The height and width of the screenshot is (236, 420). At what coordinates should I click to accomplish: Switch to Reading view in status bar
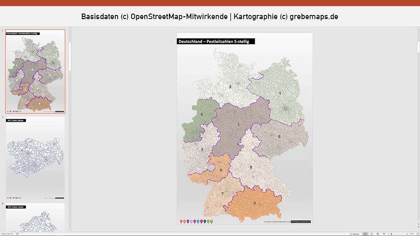(x=378, y=234)
